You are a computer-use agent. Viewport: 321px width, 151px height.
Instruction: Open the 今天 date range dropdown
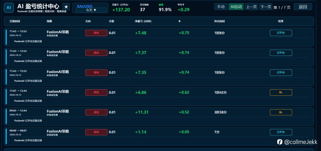(x=91, y=10)
